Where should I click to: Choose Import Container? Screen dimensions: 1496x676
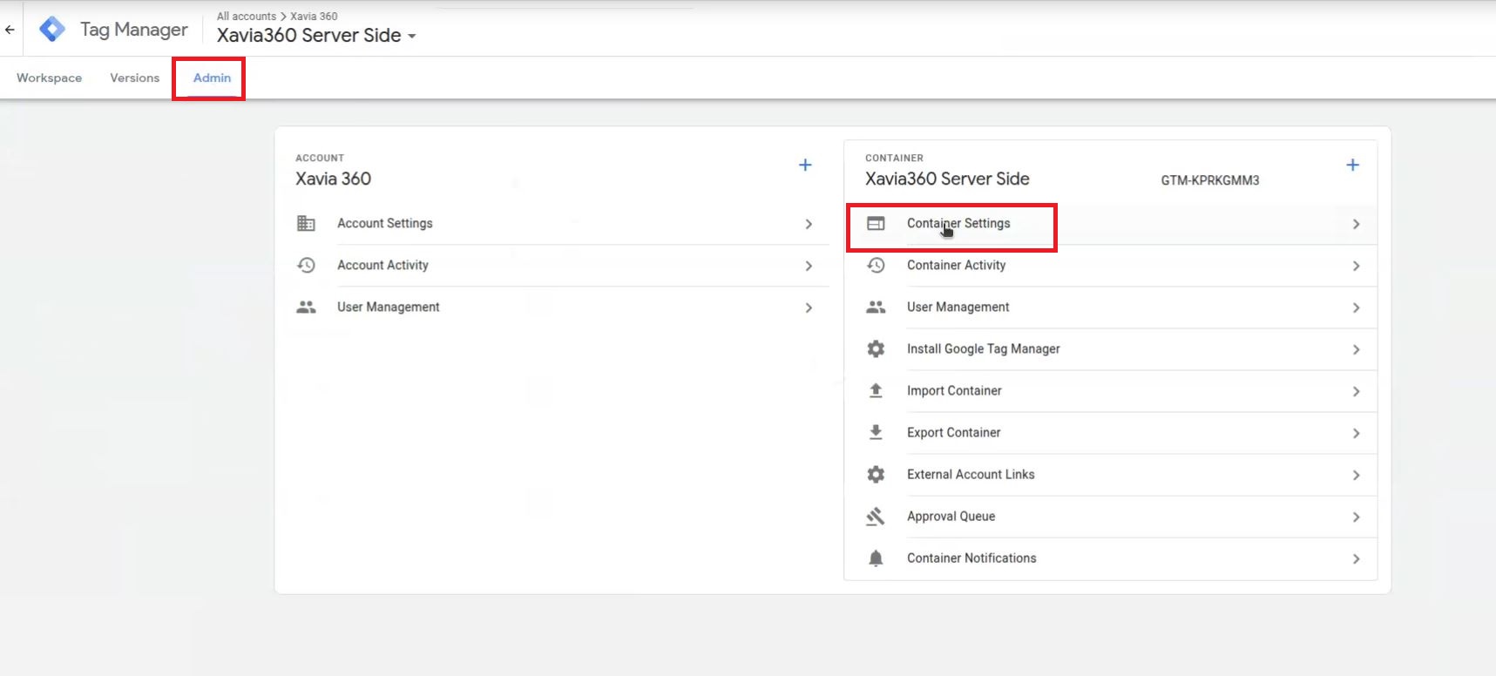click(954, 390)
